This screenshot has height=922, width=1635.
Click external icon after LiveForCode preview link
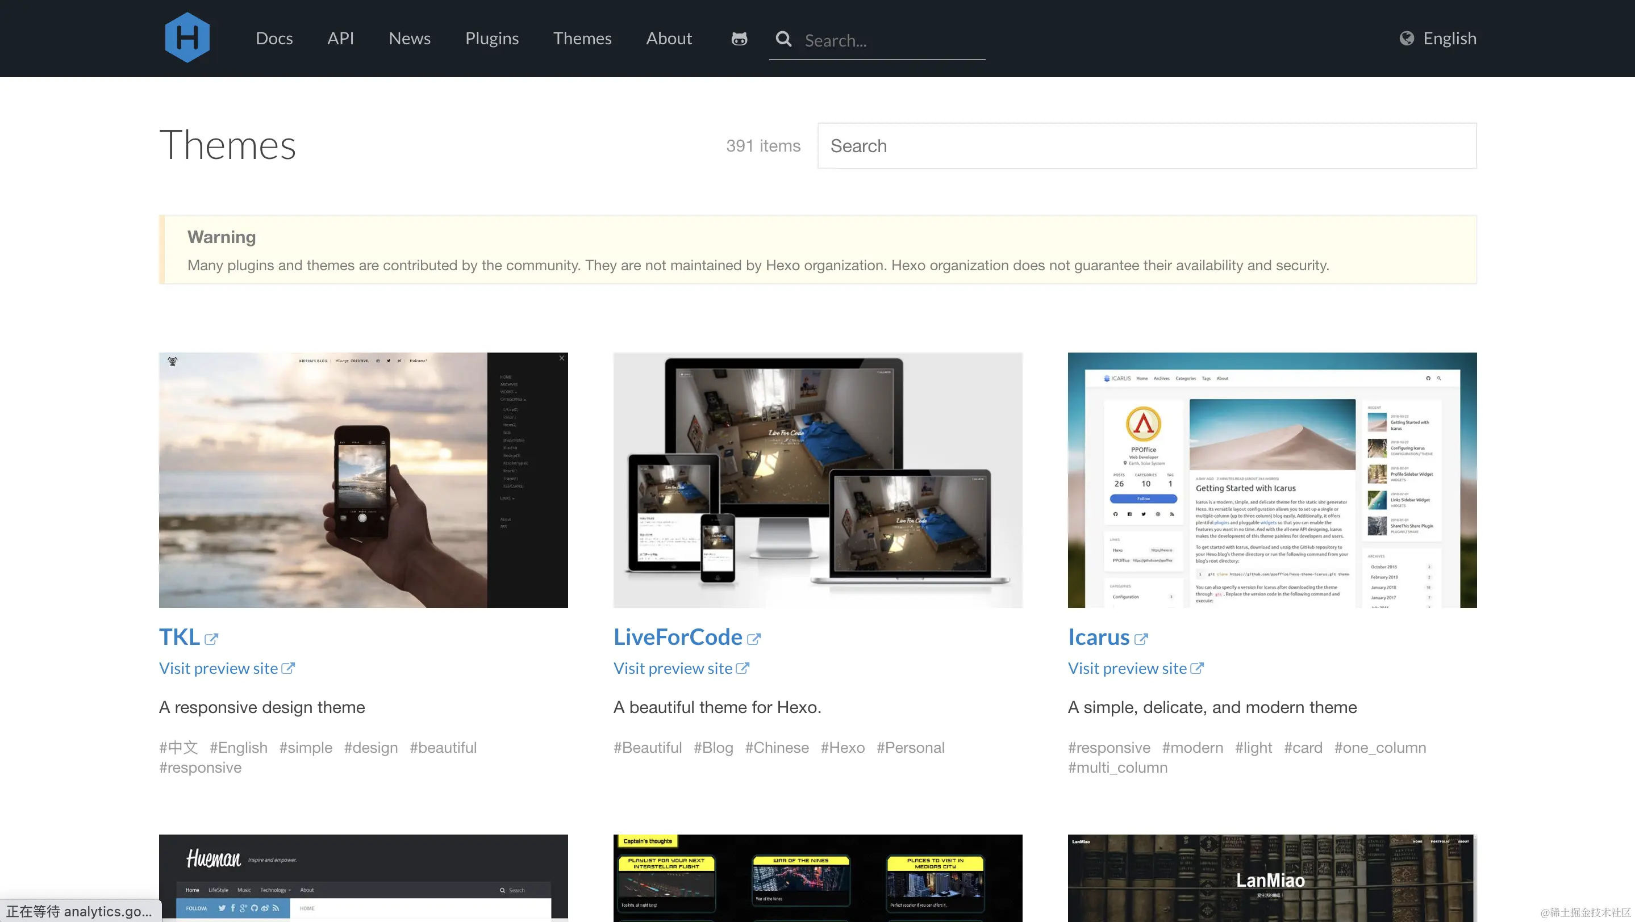tap(743, 668)
